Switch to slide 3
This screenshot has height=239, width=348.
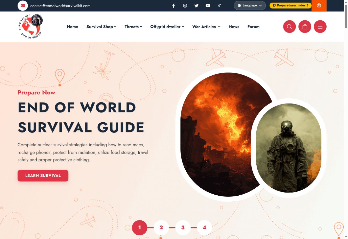[x=183, y=228]
